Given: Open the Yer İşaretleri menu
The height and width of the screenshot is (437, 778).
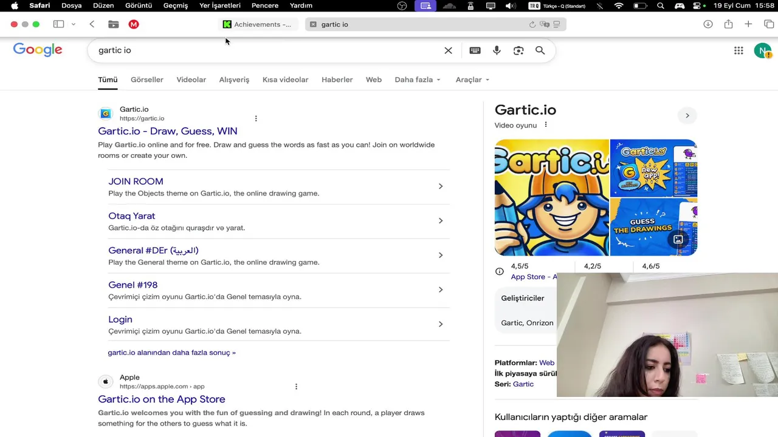Looking at the screenshot, I should (x=220, y=5).
